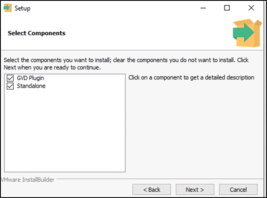267x198 pixels.
Task: Click the Setup installer icon in title bar
Action: click(8, 8)
